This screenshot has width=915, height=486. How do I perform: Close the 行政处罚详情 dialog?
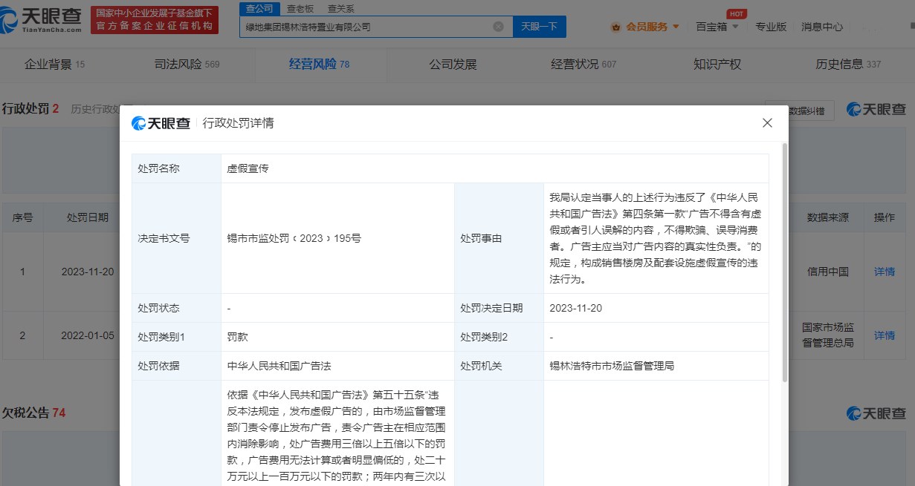(x=767, y=123)
